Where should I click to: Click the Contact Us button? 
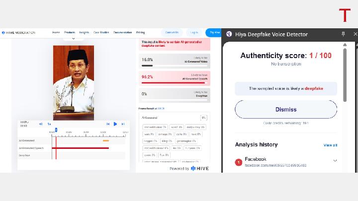click(172, 33)
